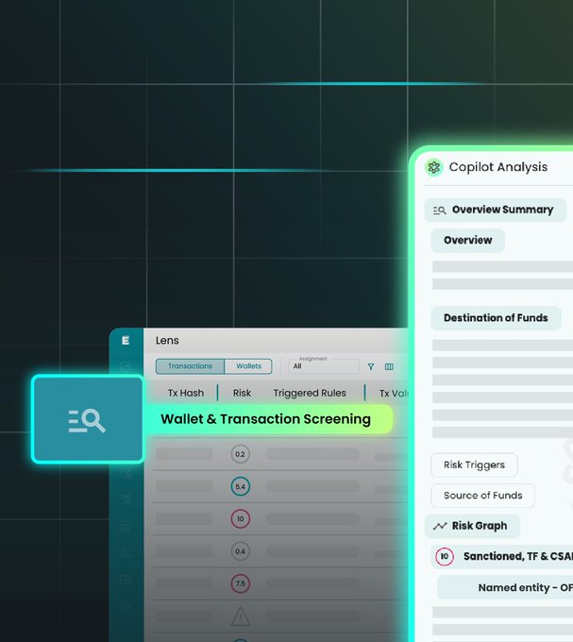
Task: Click the Wallet & Transaction Screening banner
Action: tap(268, 419)
